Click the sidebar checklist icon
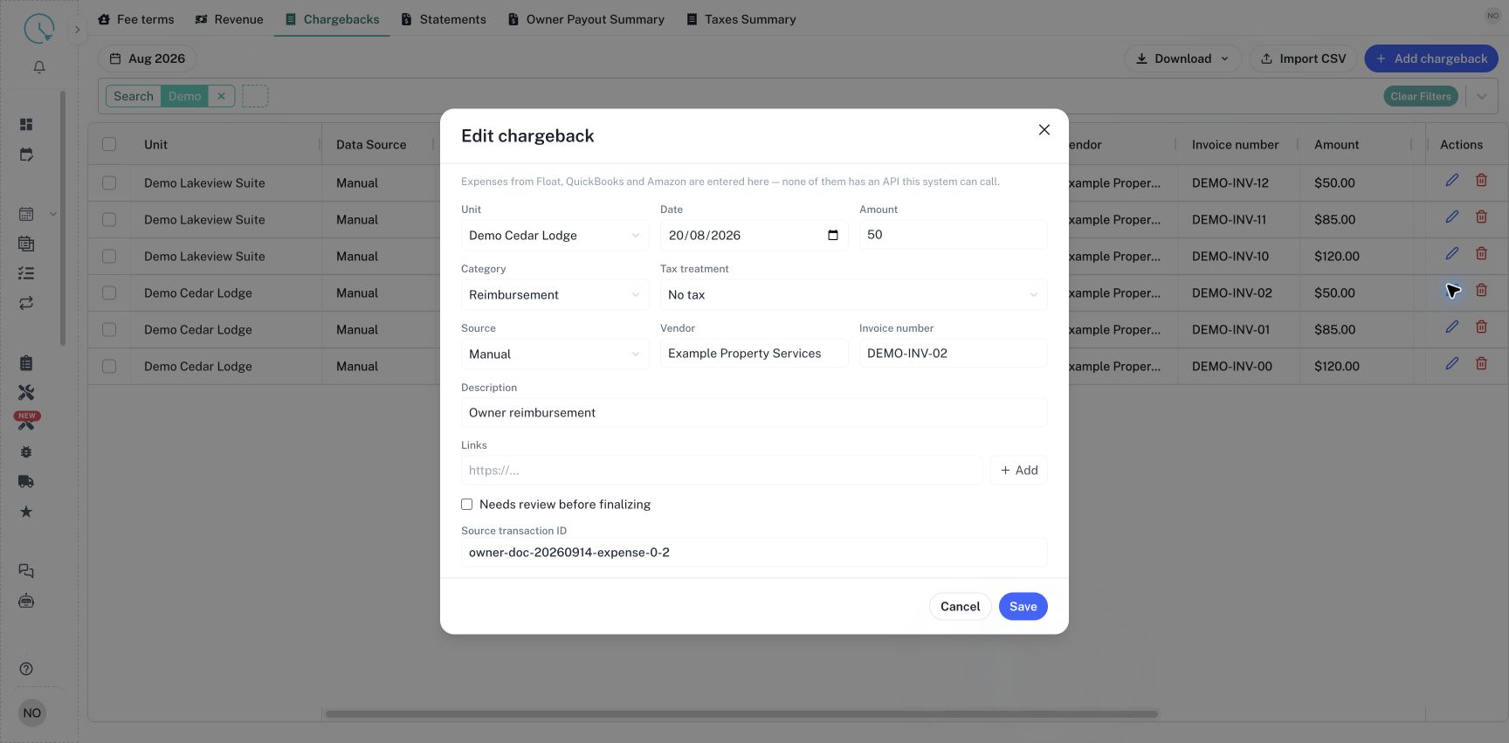Viewport: 1509px width, 743px height. pos(26,273)
